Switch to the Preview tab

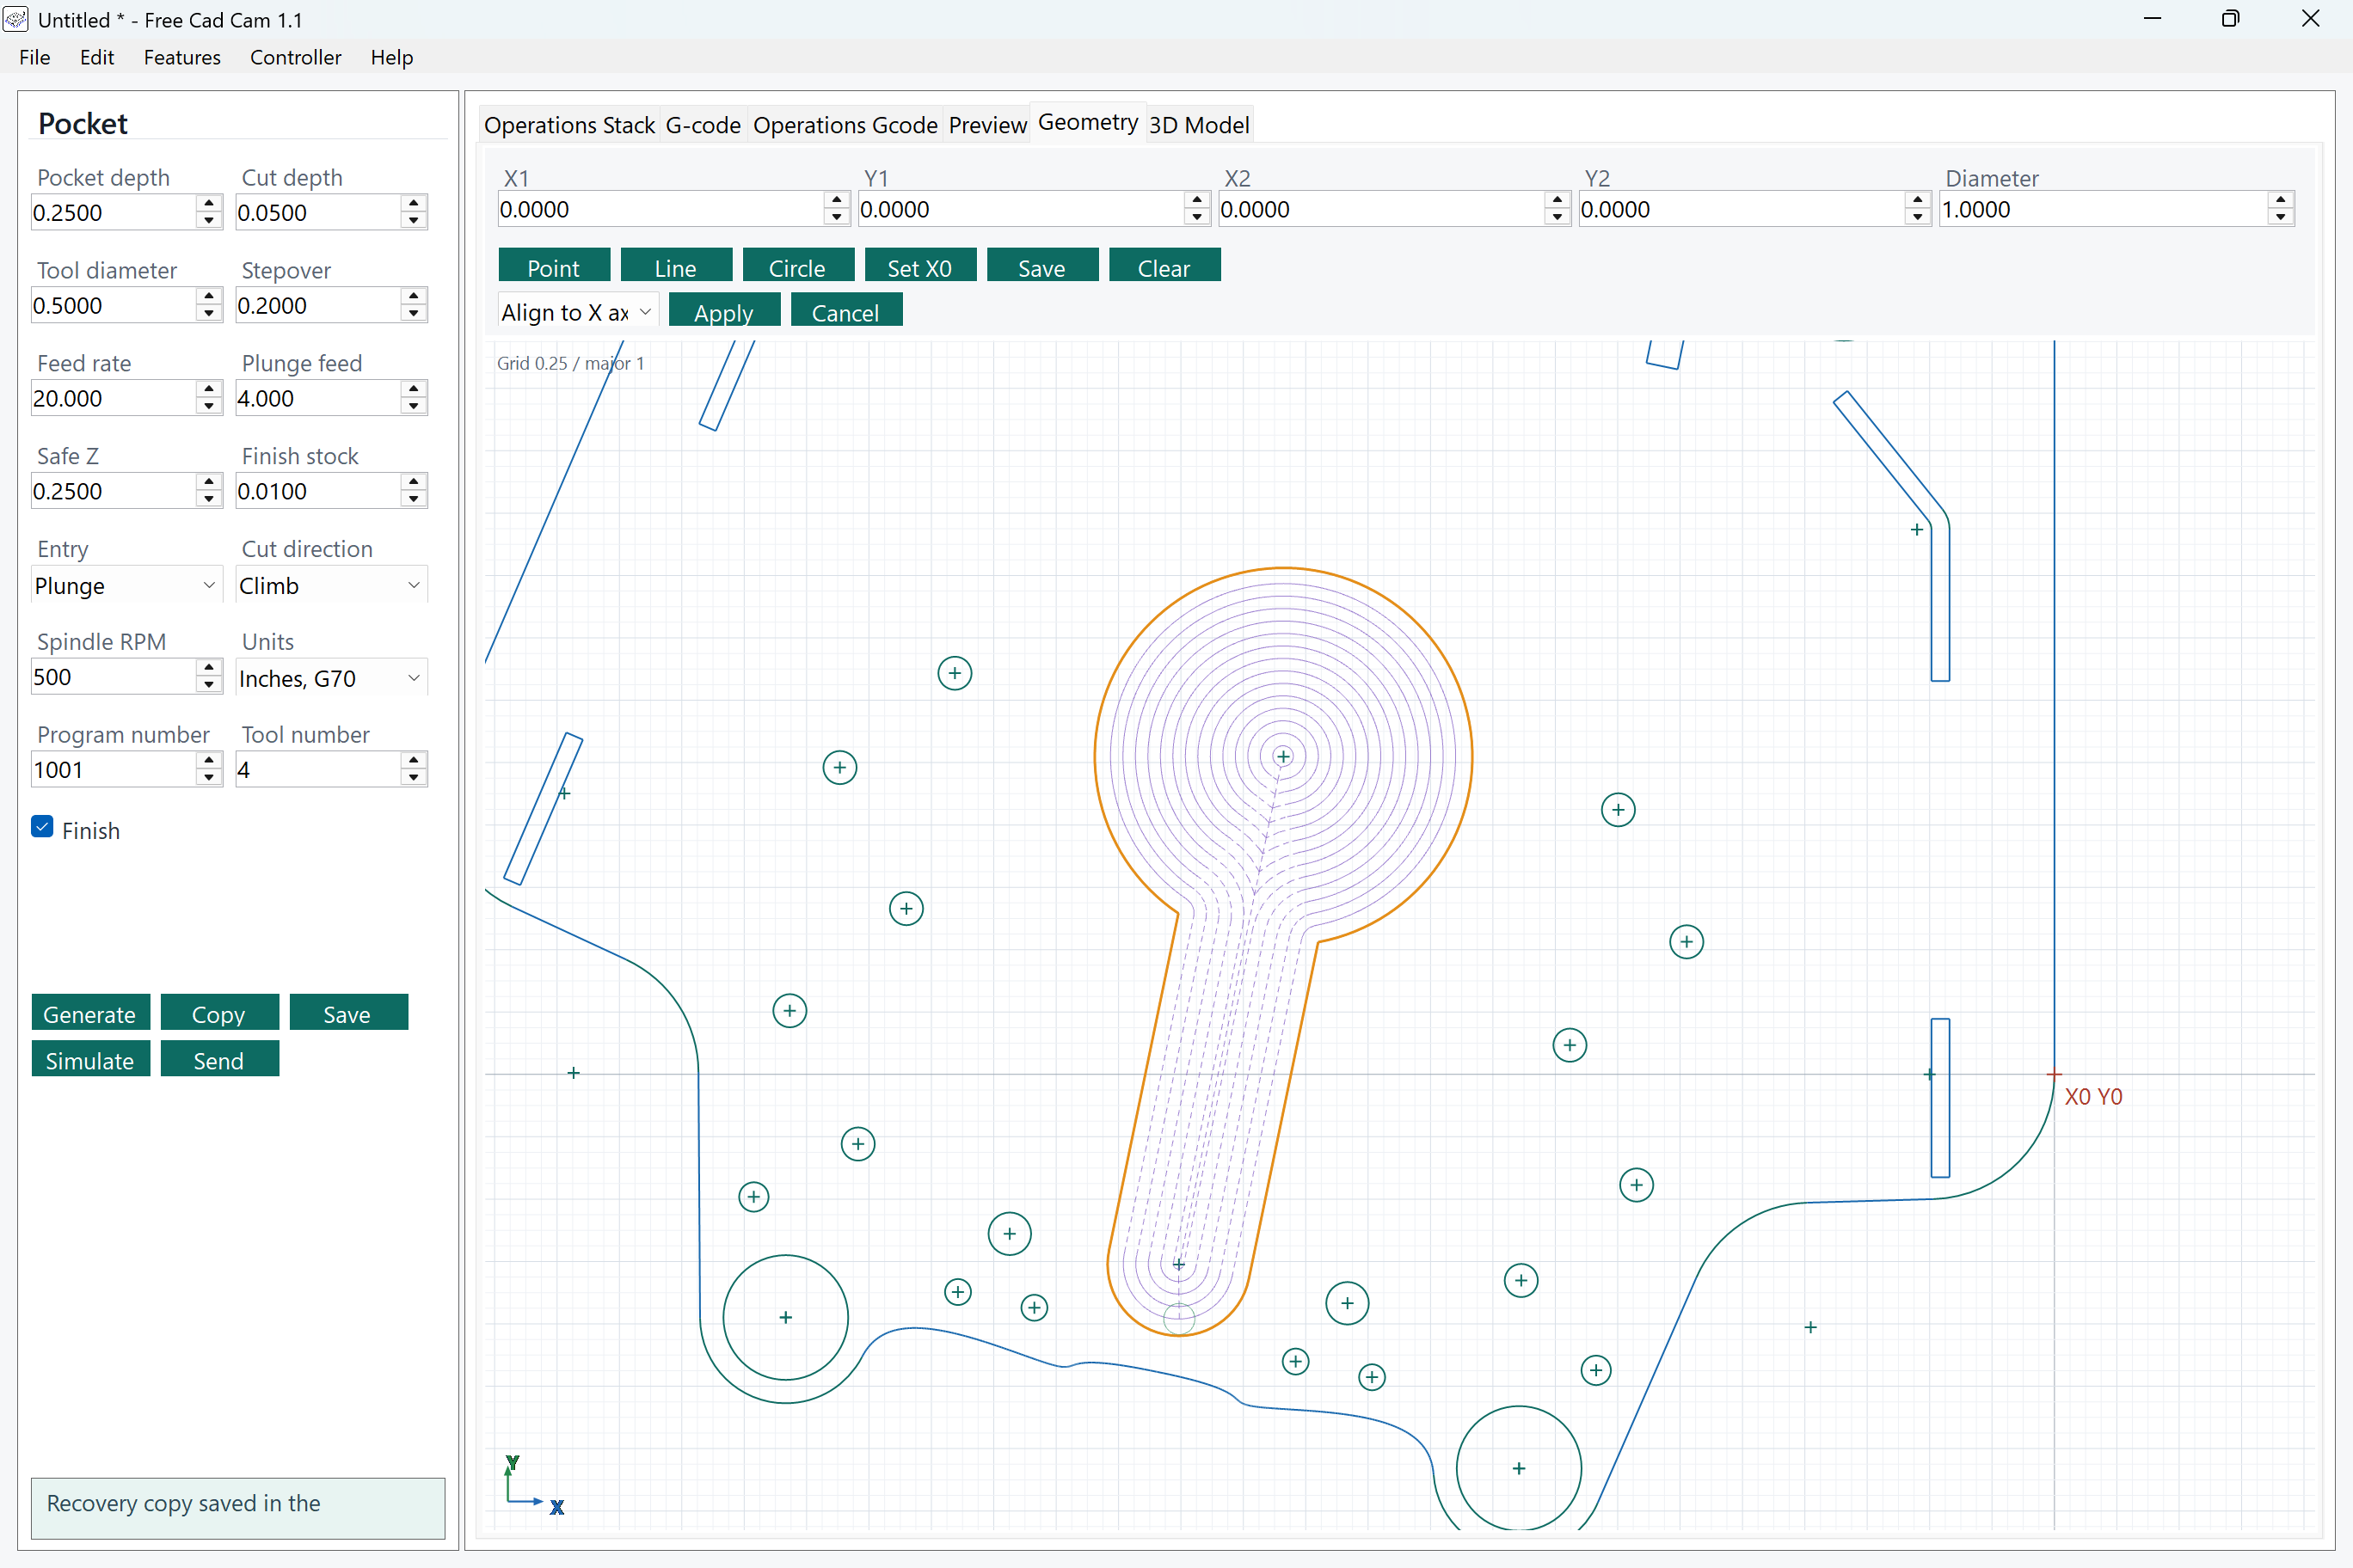[x=987, y=125]
